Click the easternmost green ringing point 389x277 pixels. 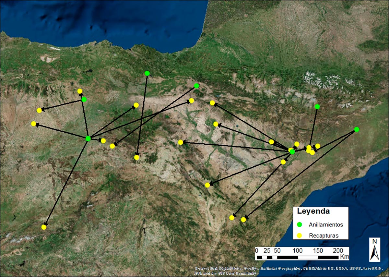(x=357, y=129)
